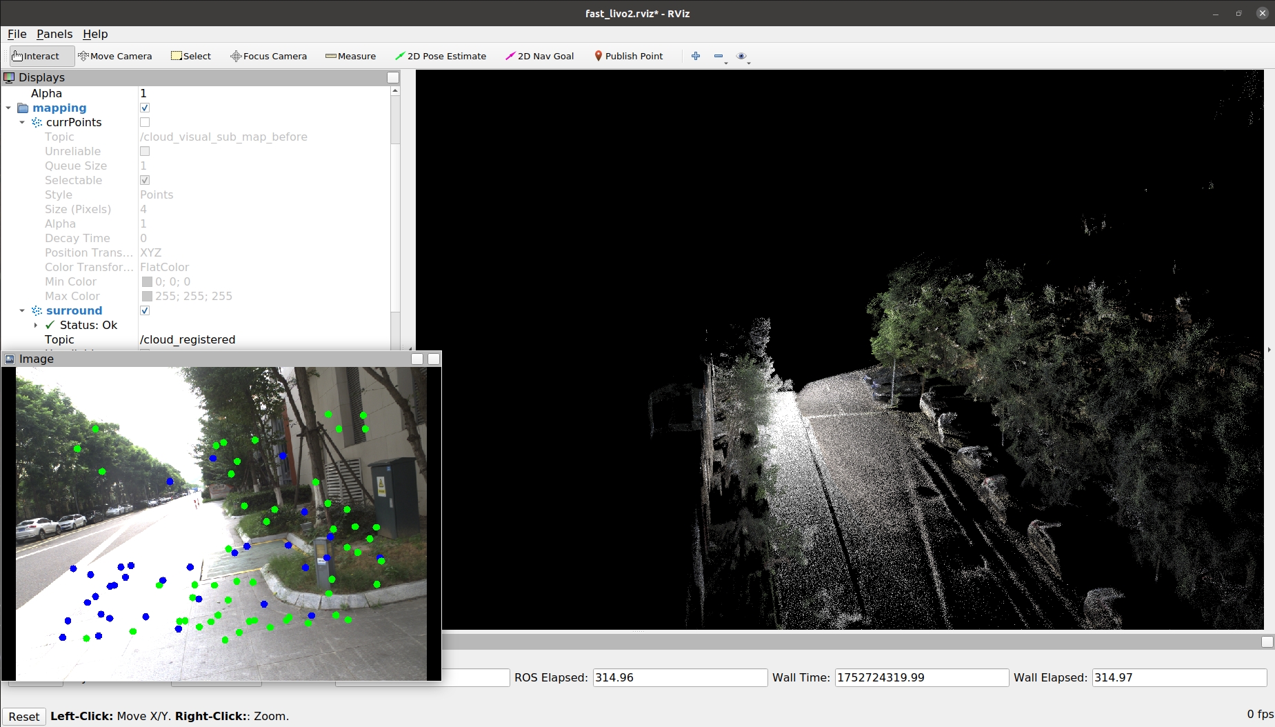1275x727 pixels.
Task: Open the File menu
Action: pos(17,34)
